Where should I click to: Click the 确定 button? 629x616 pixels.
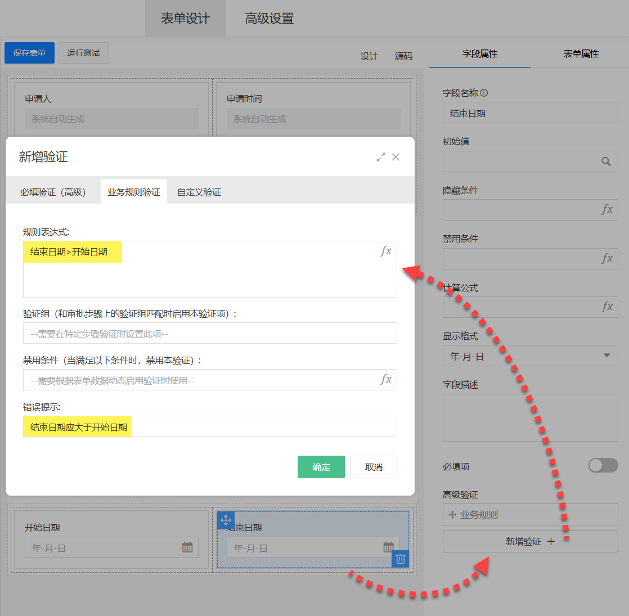coord(321,467)
